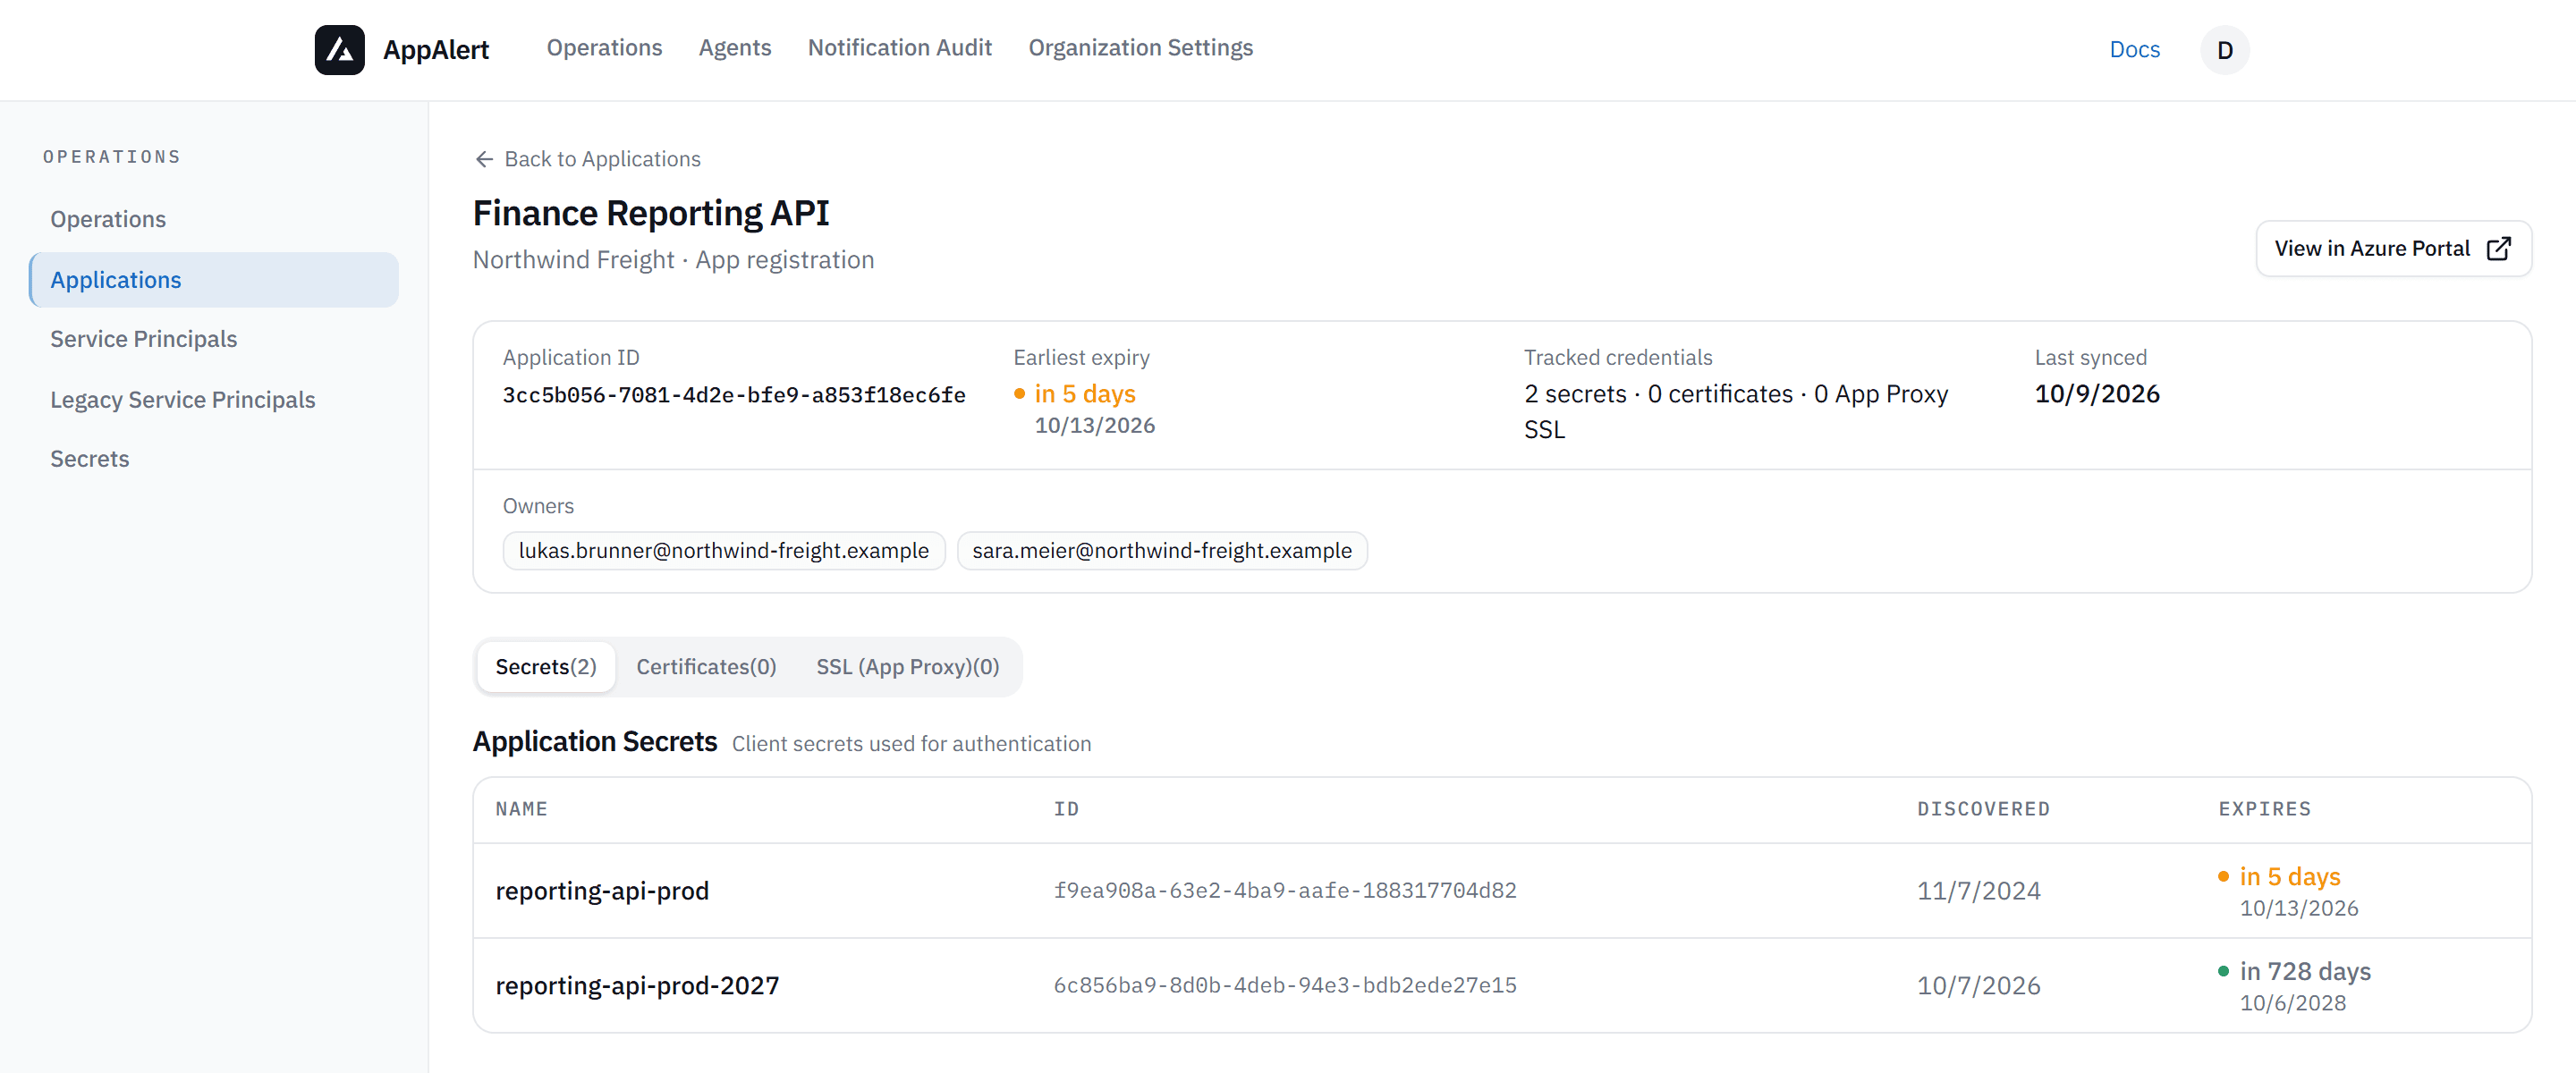Click the Tracked credentials summary text

coord(1735,411)
